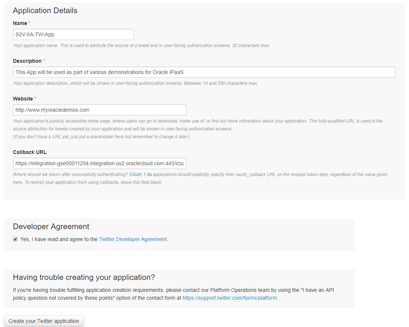Click the Website field with myoracledemos URL
Screen dimensions: 409x327
pyautogui.click(x=99, y=110)
